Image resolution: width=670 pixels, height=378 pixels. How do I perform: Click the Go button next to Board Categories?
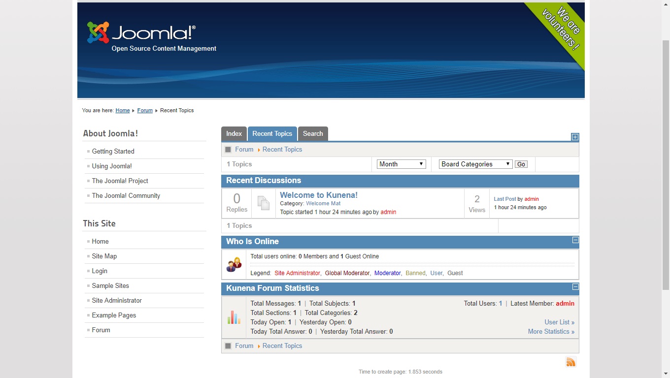click(x=521, y=164)
